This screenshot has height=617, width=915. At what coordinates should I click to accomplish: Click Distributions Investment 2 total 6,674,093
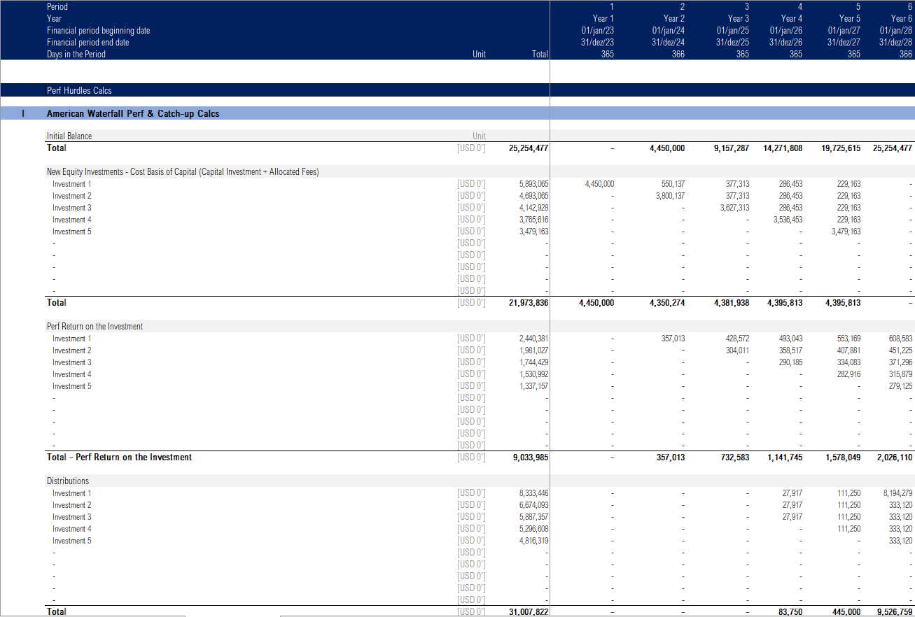(533, 505)
